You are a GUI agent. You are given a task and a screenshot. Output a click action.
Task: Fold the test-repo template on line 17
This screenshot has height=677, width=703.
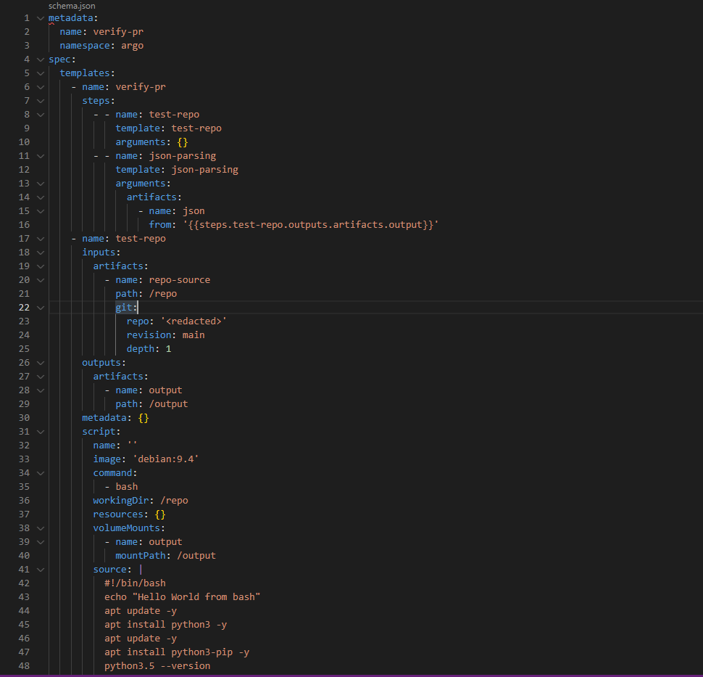(x=41, y=239)
